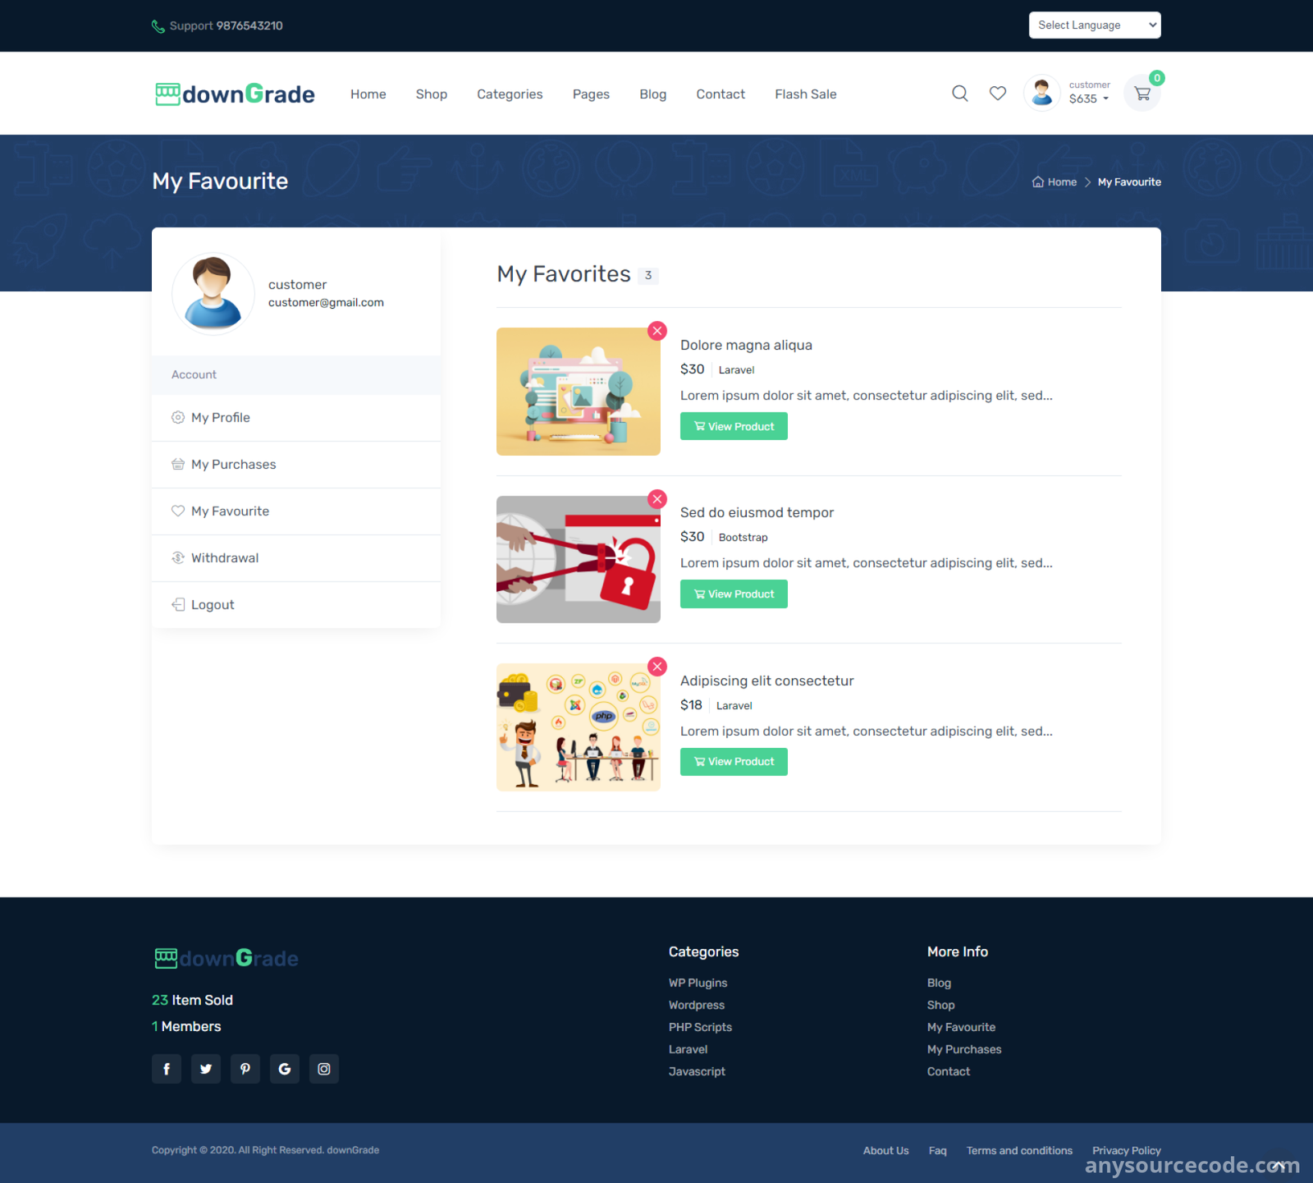This screenshot has height=1183, width=1313.
Task: Open Blog link under More Info
Action: [x=939, y=983]
